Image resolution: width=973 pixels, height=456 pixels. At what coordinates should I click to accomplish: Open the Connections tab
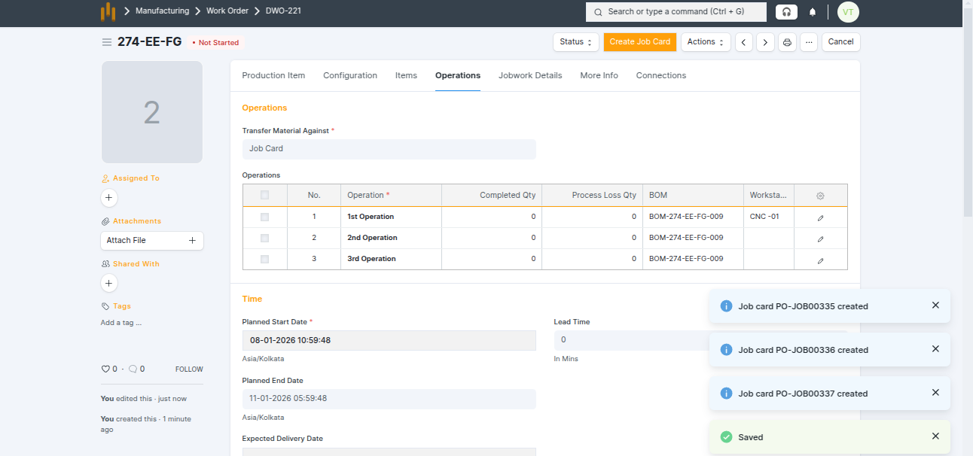pos(660,75)
